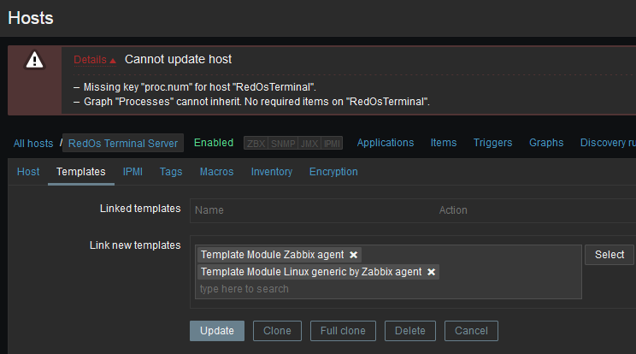Image resolution: width=636 pixels, height=354 pixels.
Task: Click the IPMI availability indicator
Action: coord(333,144)
